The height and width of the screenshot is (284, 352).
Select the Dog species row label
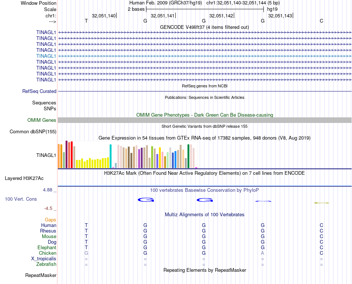52,242
